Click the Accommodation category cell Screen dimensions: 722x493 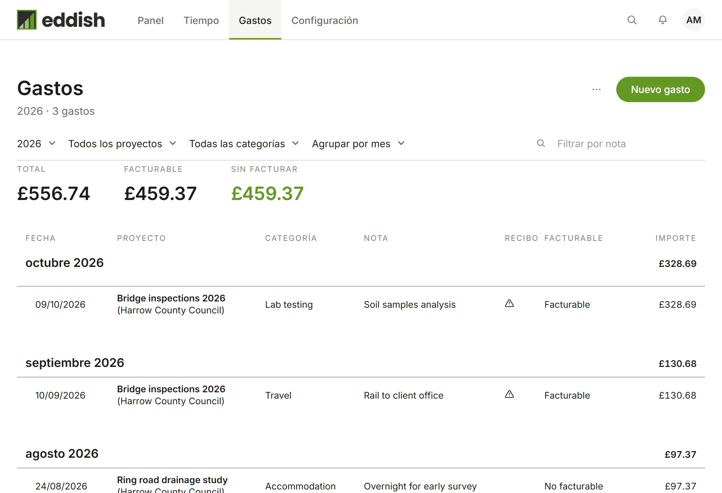(300, 486)
